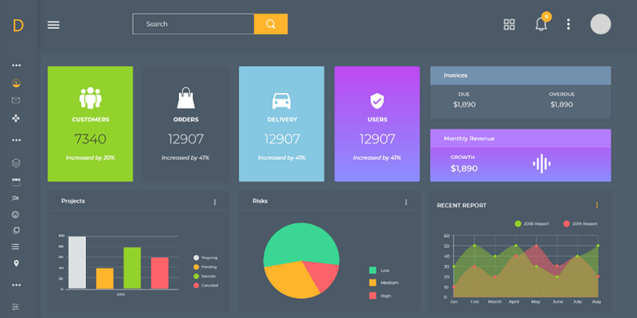Open Recent Report orange three-dot menu
This screenshot has height=318, width=637.
(596, 205)
